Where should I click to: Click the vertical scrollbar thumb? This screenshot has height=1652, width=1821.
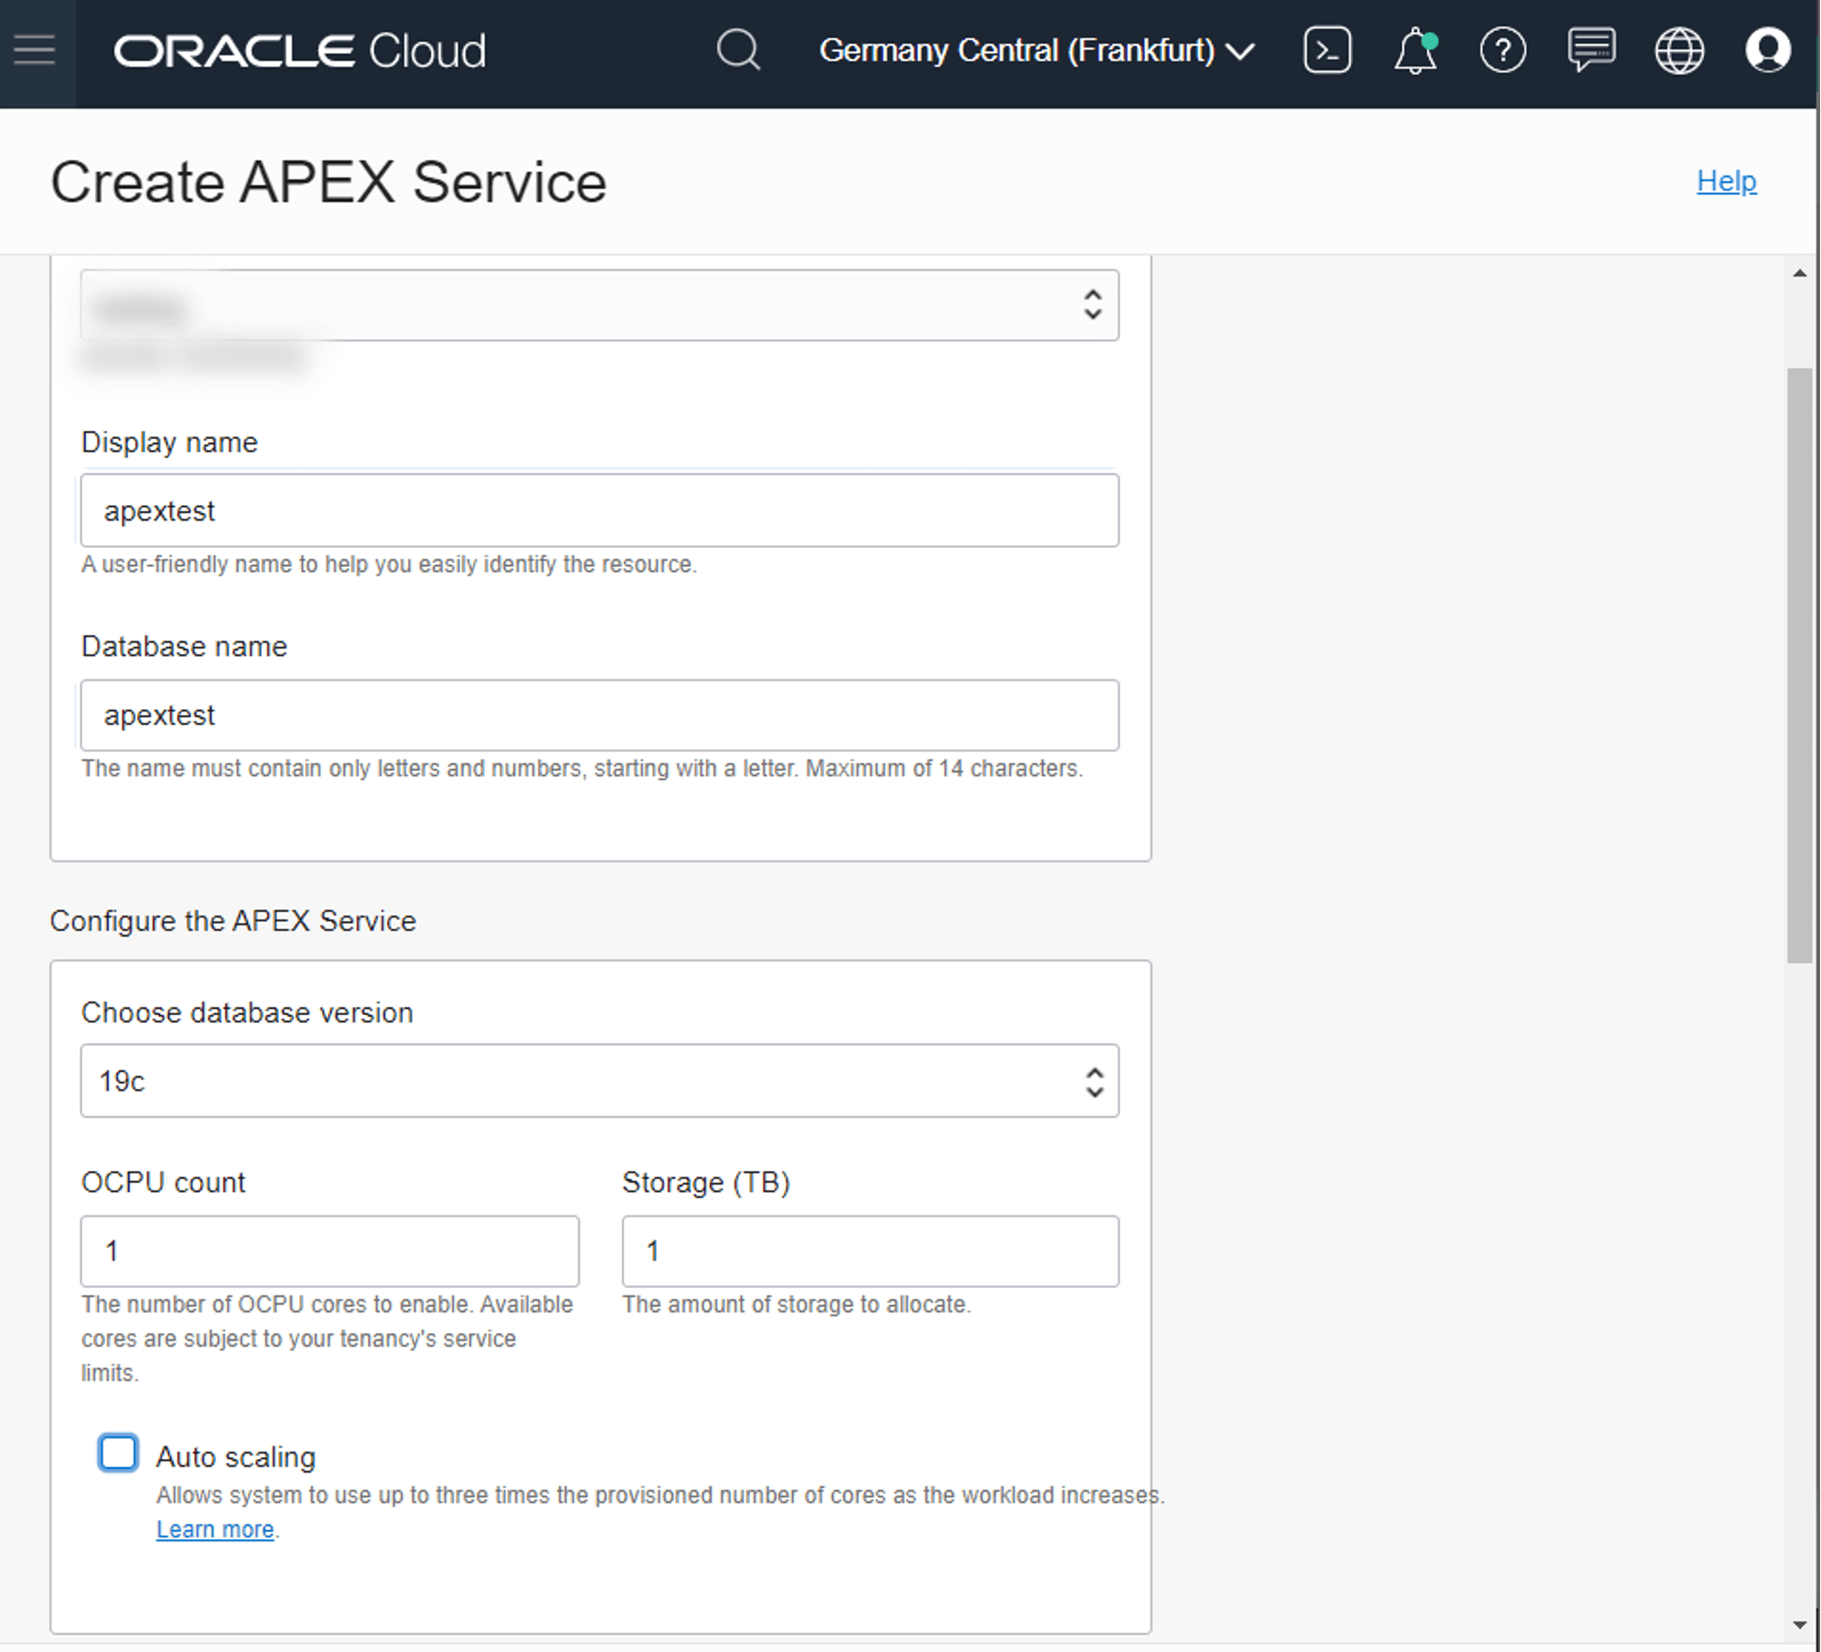tap(1800, 665)
